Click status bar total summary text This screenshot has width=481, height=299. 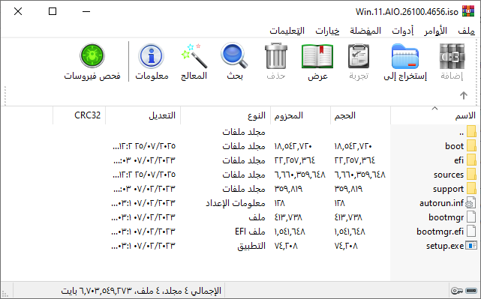141,291
